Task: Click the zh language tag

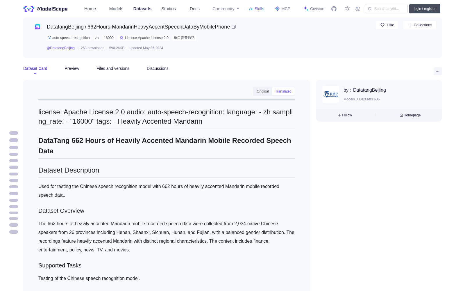Action: click(97, 38)
